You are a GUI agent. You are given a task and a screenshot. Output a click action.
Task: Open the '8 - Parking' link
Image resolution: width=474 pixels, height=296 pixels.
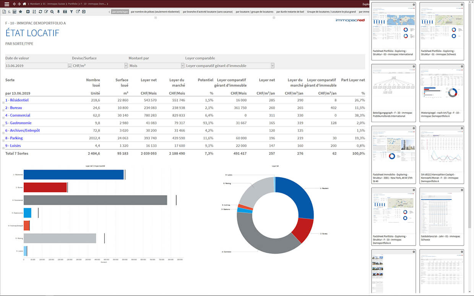[x=14, y=138]
